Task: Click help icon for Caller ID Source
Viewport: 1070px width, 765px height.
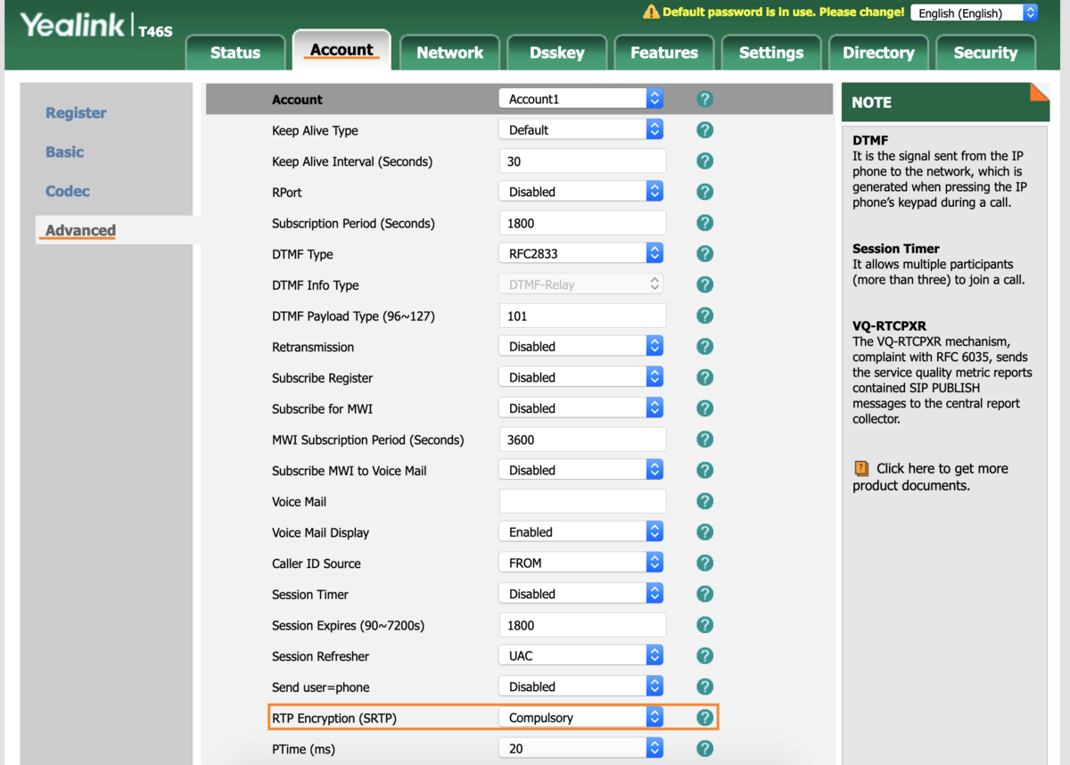Action: coord(704,563)
